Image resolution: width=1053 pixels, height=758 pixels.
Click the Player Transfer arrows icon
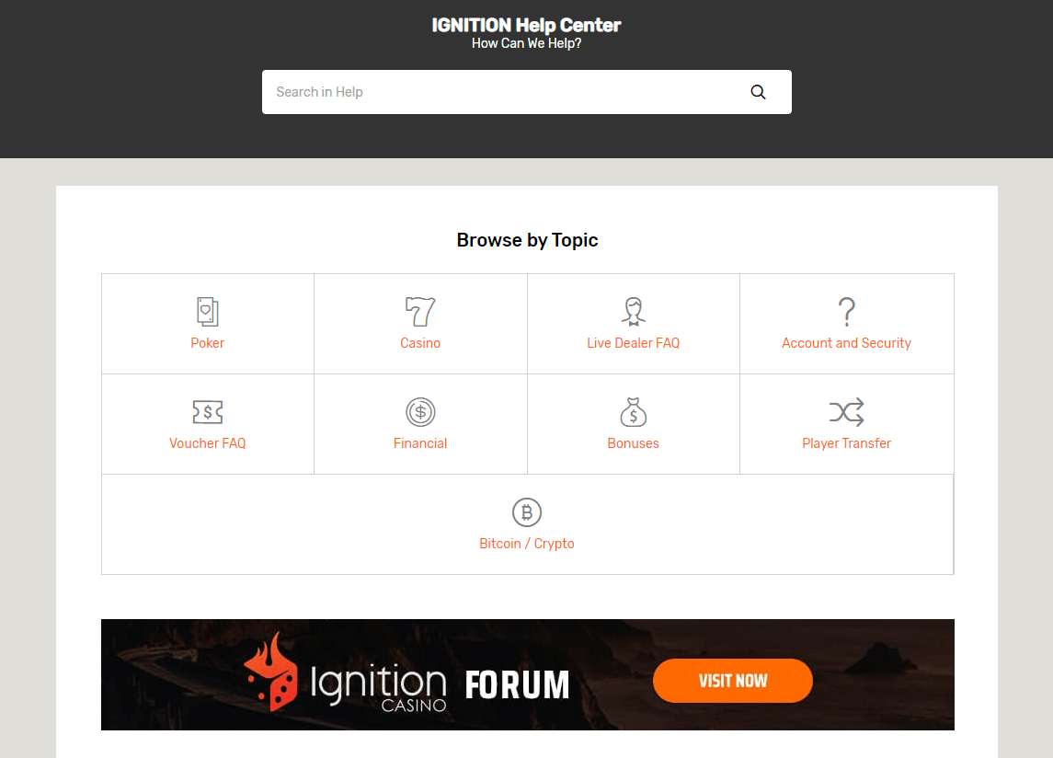point(846,411)
